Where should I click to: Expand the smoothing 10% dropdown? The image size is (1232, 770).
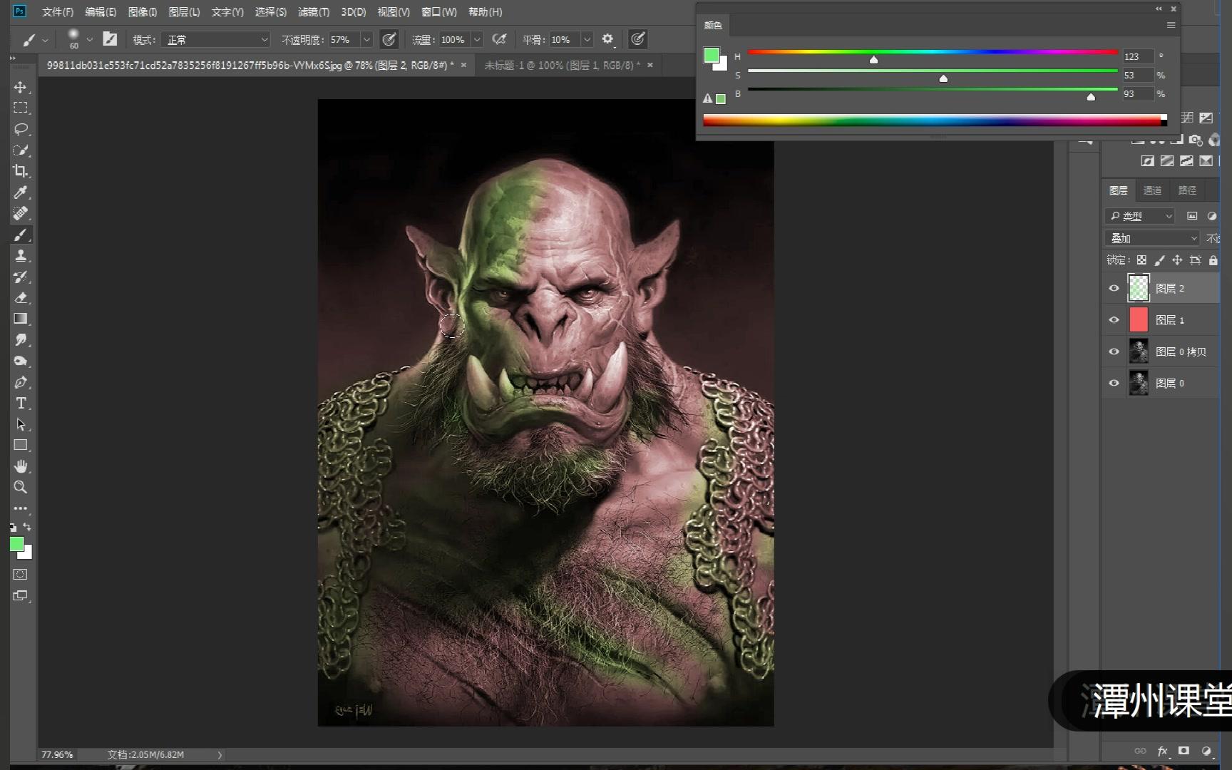(587, 40)
